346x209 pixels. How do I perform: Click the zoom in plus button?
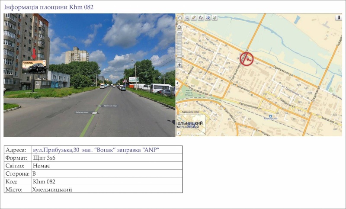[x=179, y=65]
